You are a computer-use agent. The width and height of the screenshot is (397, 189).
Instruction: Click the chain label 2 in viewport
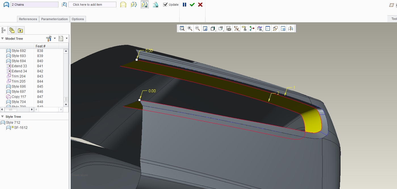(x=278, y=93)
